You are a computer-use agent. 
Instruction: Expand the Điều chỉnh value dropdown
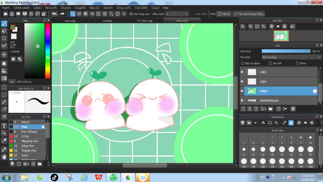(x=187, y=14)
